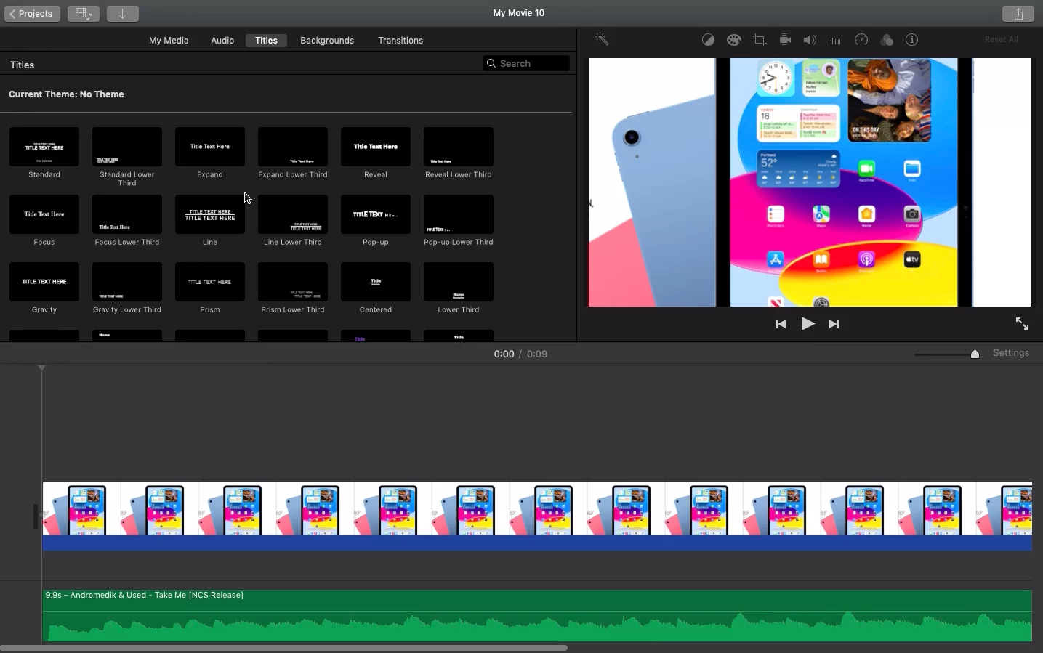Choose the Lower Third title style
1043x653 pixels.
point(459,283)
